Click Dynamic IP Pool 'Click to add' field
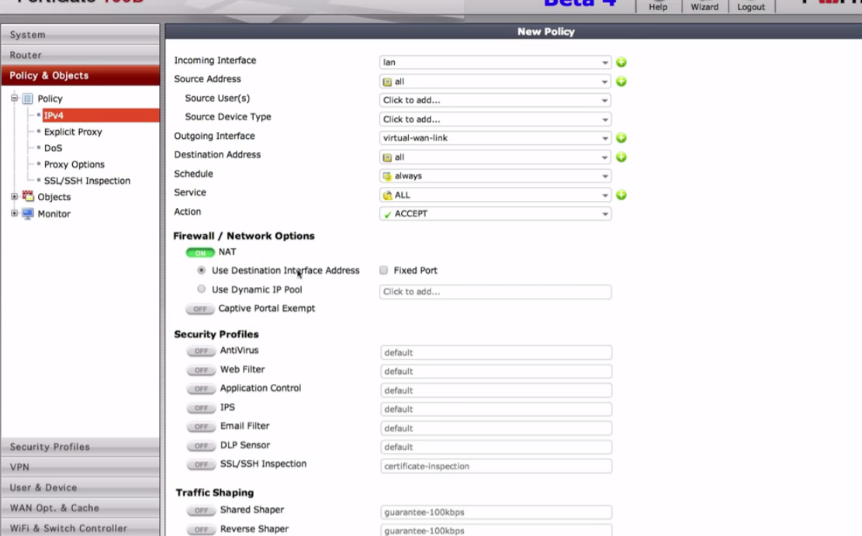 [495, 292]
